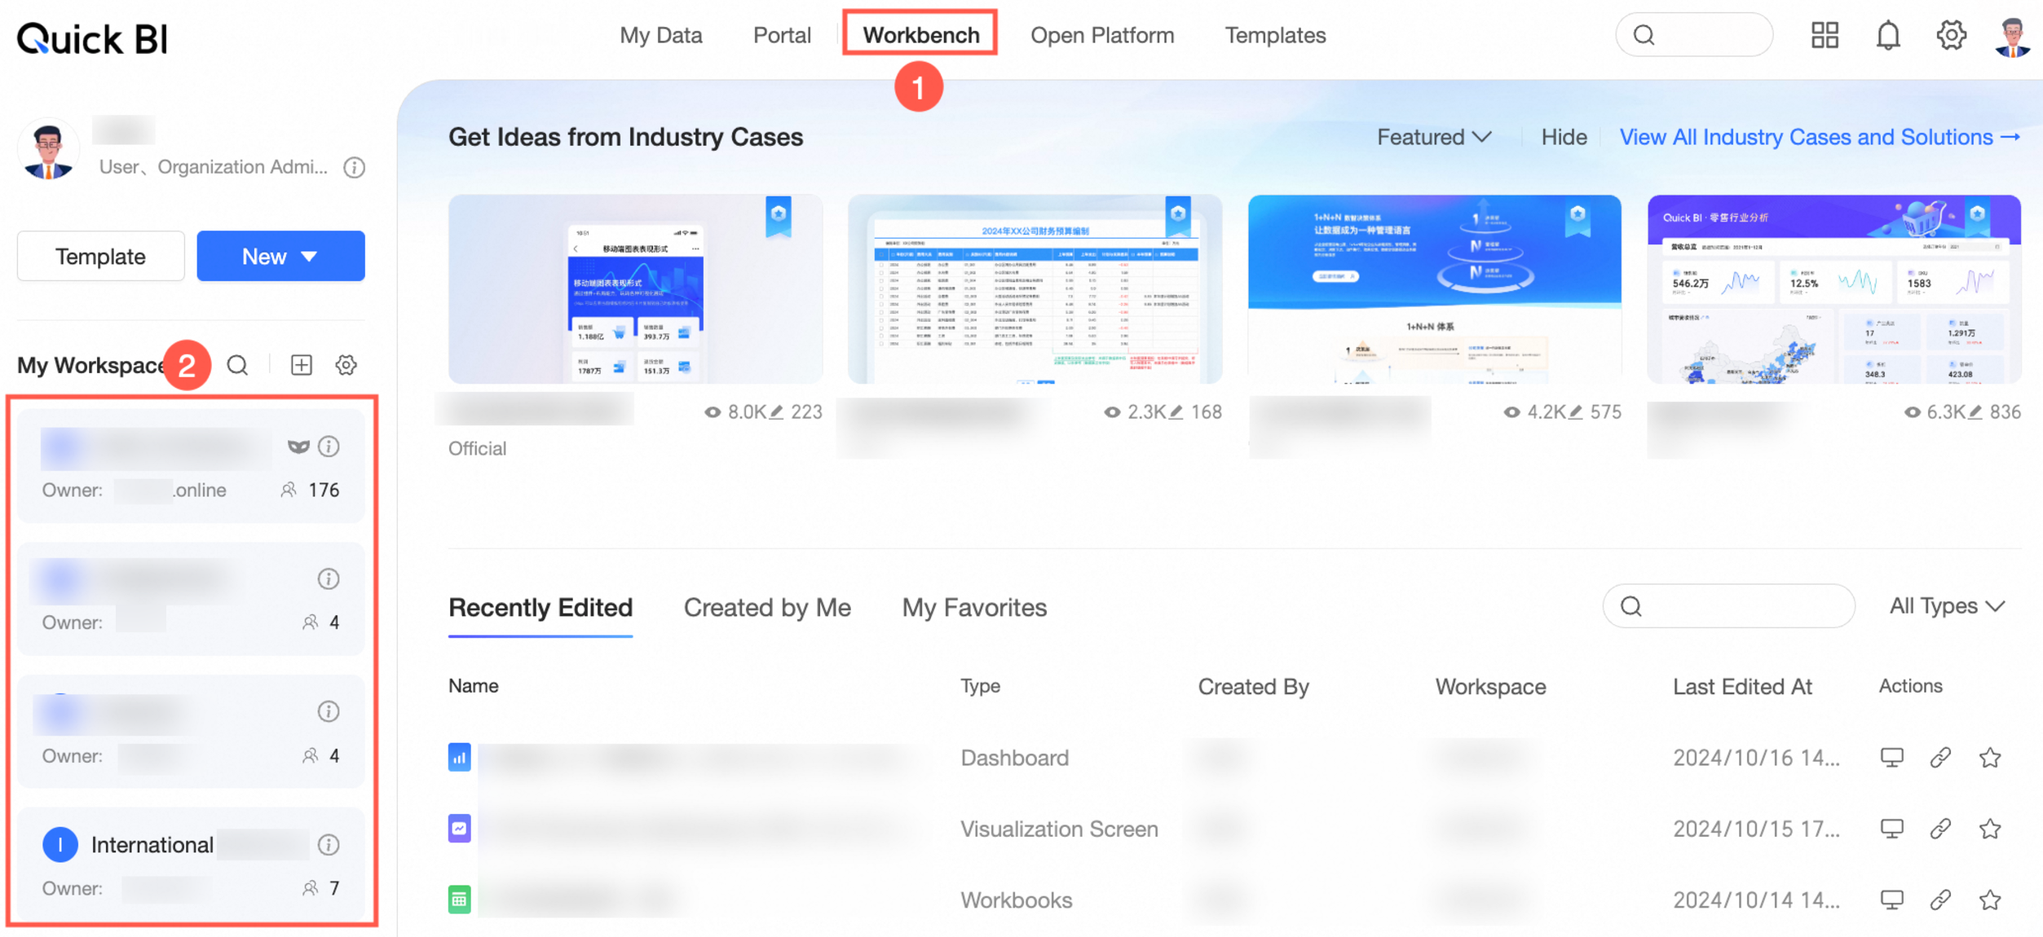Open the notifications bell icon
2043x937 pixels.
pos(1887,36)
